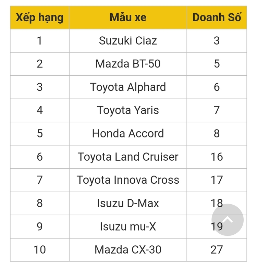
Task: Select the sales value 17
Action: (x=217, y=180)
